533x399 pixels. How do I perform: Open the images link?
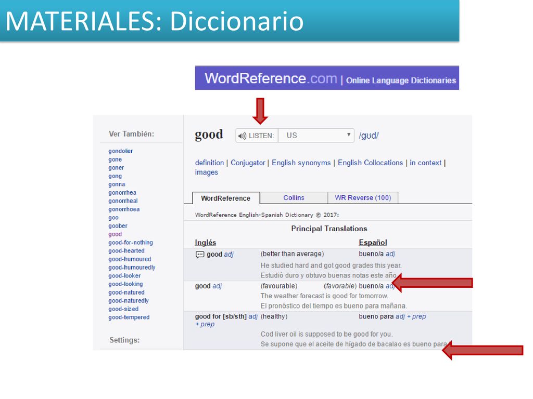(206, 172)
